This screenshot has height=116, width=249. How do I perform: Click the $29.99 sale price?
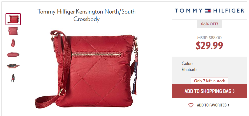click(x=209, y=45)
